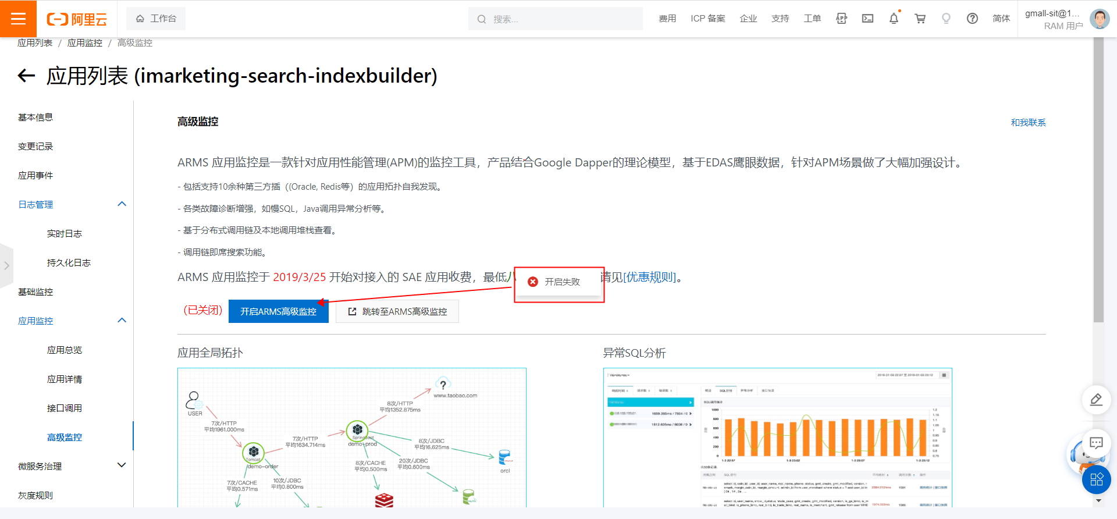1117x519 pixels.
Task: Open 基本信息 in sidebar
Action: tap(35, 118)
